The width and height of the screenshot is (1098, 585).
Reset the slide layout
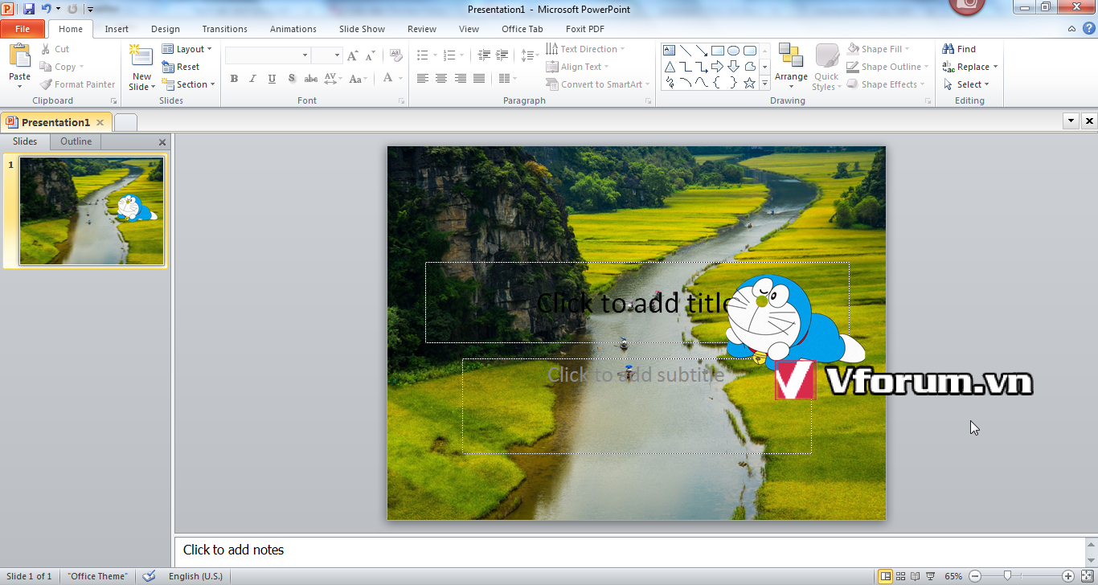coord(181,67)
